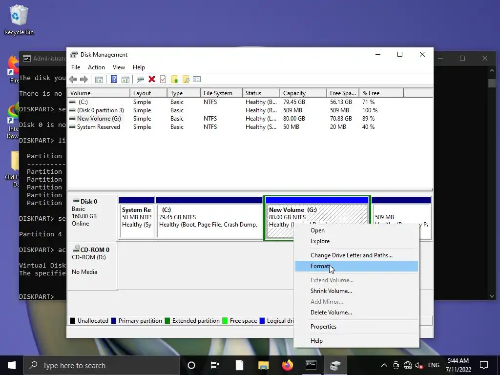The width and height of the screenshot is (500, 375).
Task: Click the Unallocated black legend swatch
Action: pyautogui.click(x=73, y=321)
